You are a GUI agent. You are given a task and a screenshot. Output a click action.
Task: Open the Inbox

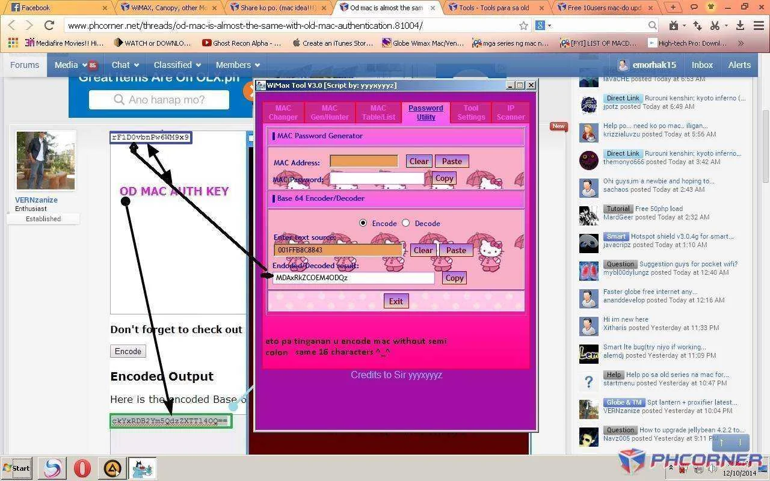coord(702,65)
